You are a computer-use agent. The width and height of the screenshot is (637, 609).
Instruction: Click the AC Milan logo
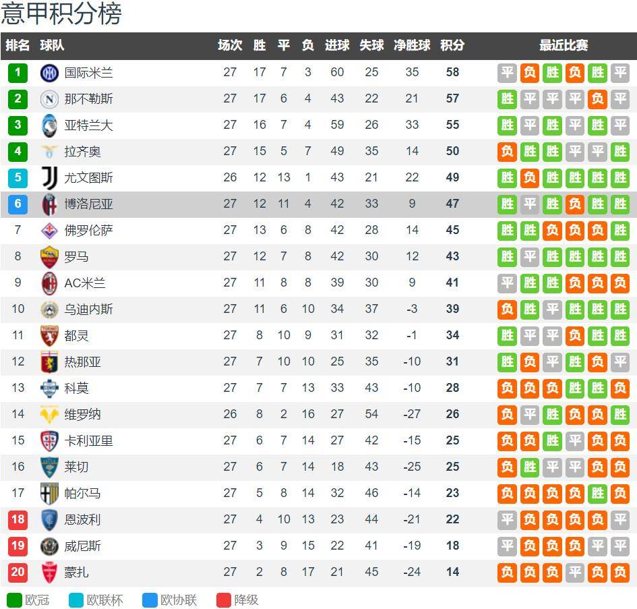(49, 283)
